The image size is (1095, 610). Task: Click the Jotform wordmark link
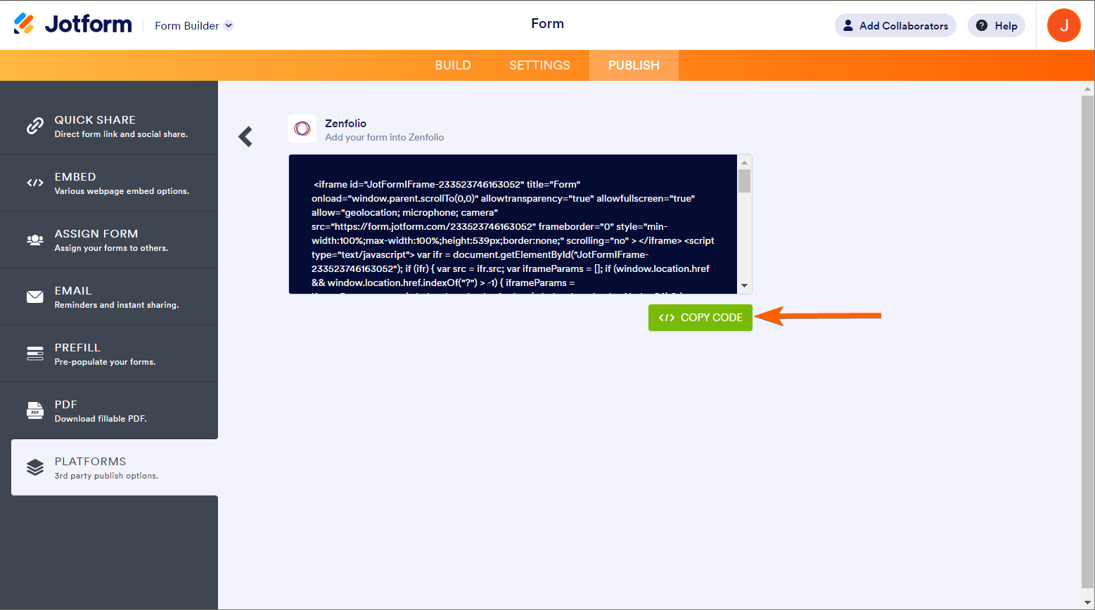89,24
